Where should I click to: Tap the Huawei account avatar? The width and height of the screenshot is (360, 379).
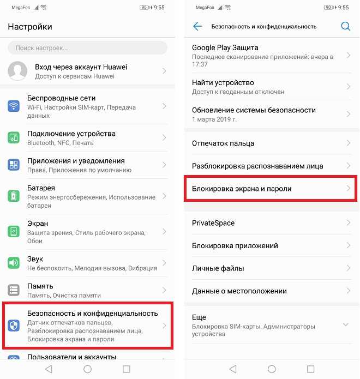click(17, 71)
